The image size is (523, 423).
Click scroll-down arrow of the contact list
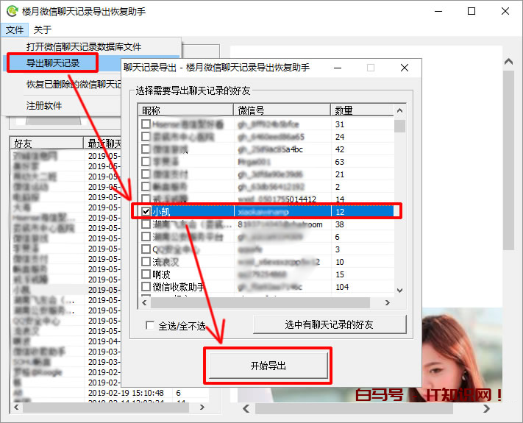[x=399, y=288]
